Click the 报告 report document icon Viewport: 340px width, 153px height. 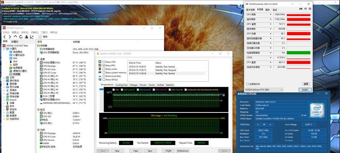40,37
